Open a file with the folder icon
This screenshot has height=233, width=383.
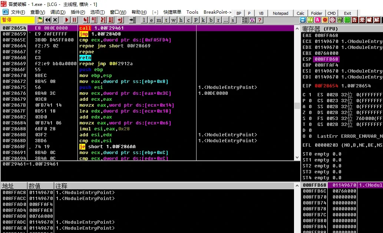[40, 20]
